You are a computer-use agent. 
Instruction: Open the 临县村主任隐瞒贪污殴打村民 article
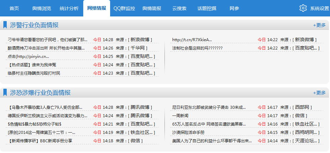pos(34,73)
